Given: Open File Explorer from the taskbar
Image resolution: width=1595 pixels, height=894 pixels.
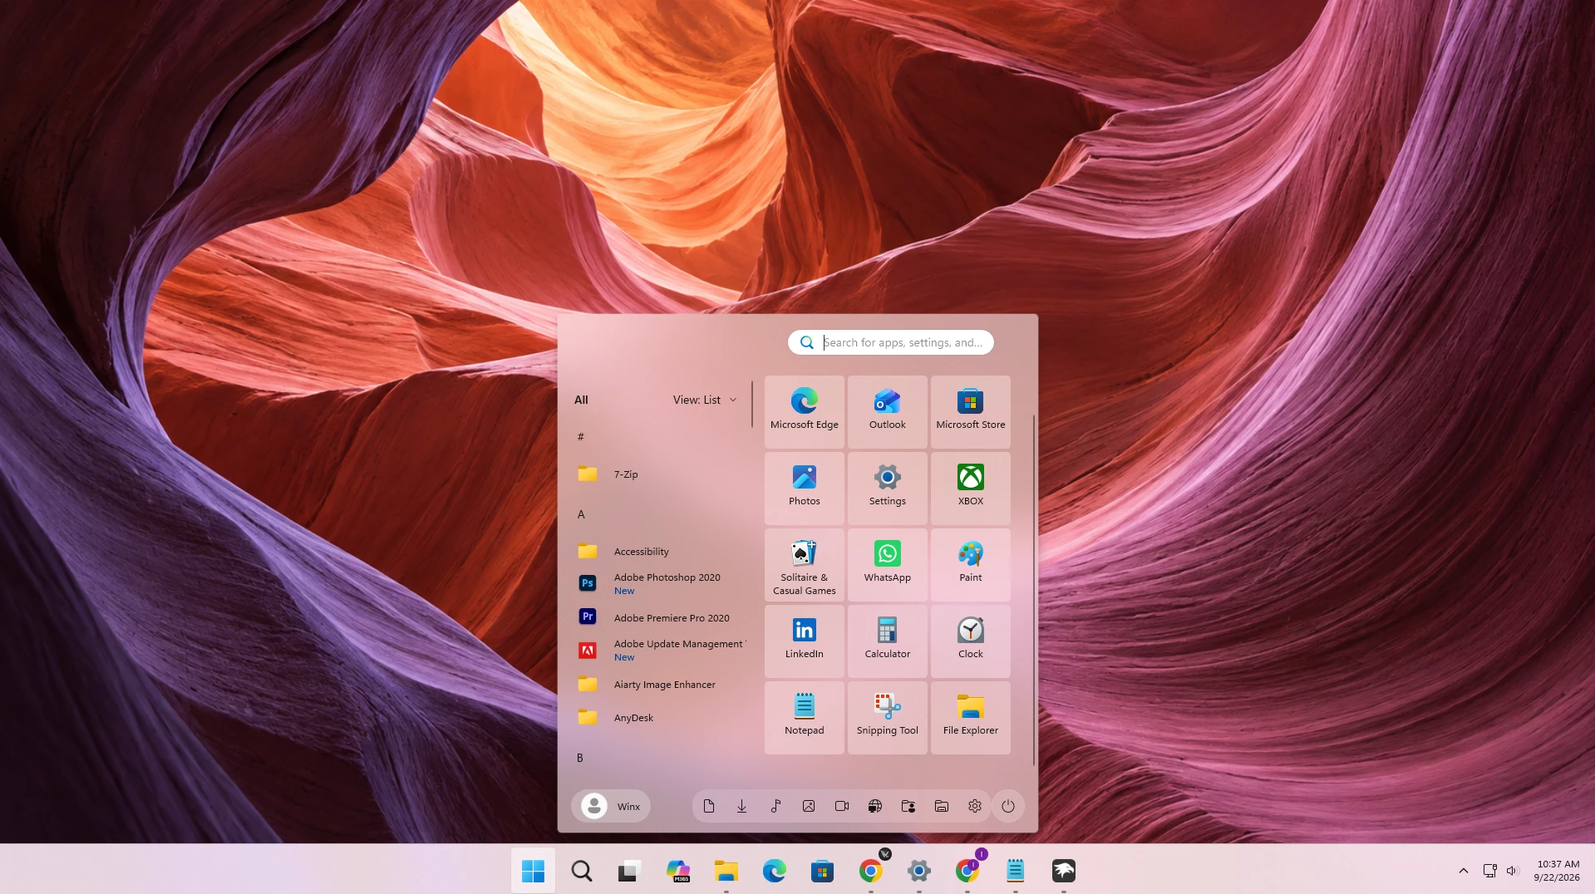Looking at the screenshot, I should (x=726, y=871).
